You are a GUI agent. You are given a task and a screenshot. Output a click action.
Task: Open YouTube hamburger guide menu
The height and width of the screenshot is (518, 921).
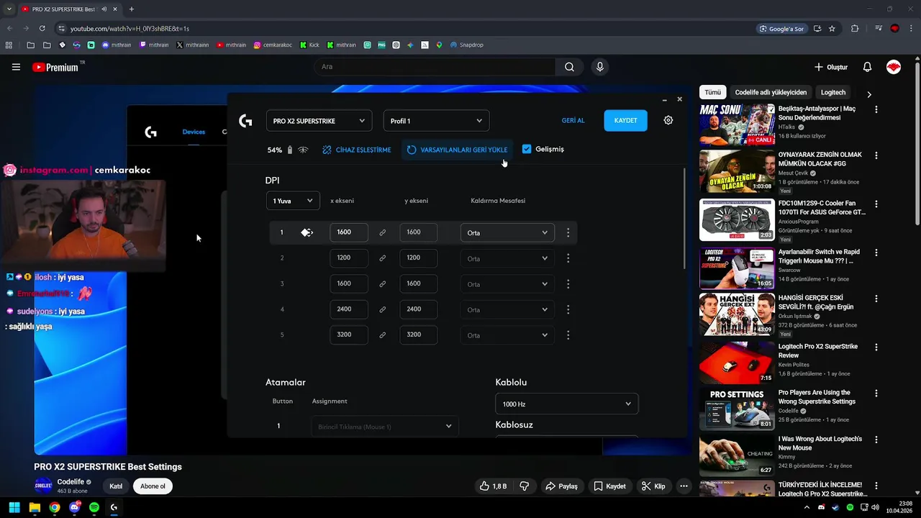point(16,67)
